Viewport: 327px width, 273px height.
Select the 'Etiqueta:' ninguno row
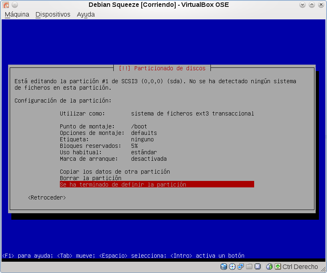coord(157,139)
